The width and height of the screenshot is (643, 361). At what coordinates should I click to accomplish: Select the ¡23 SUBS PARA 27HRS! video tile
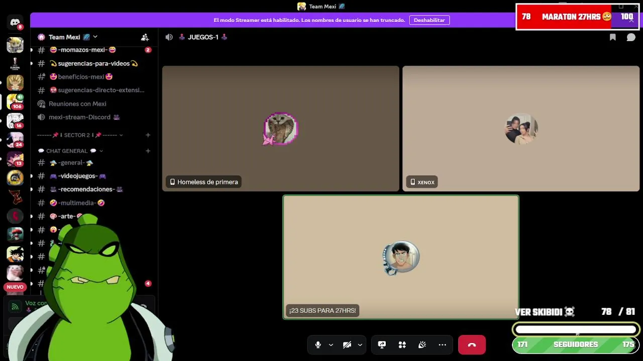[401, 257]
